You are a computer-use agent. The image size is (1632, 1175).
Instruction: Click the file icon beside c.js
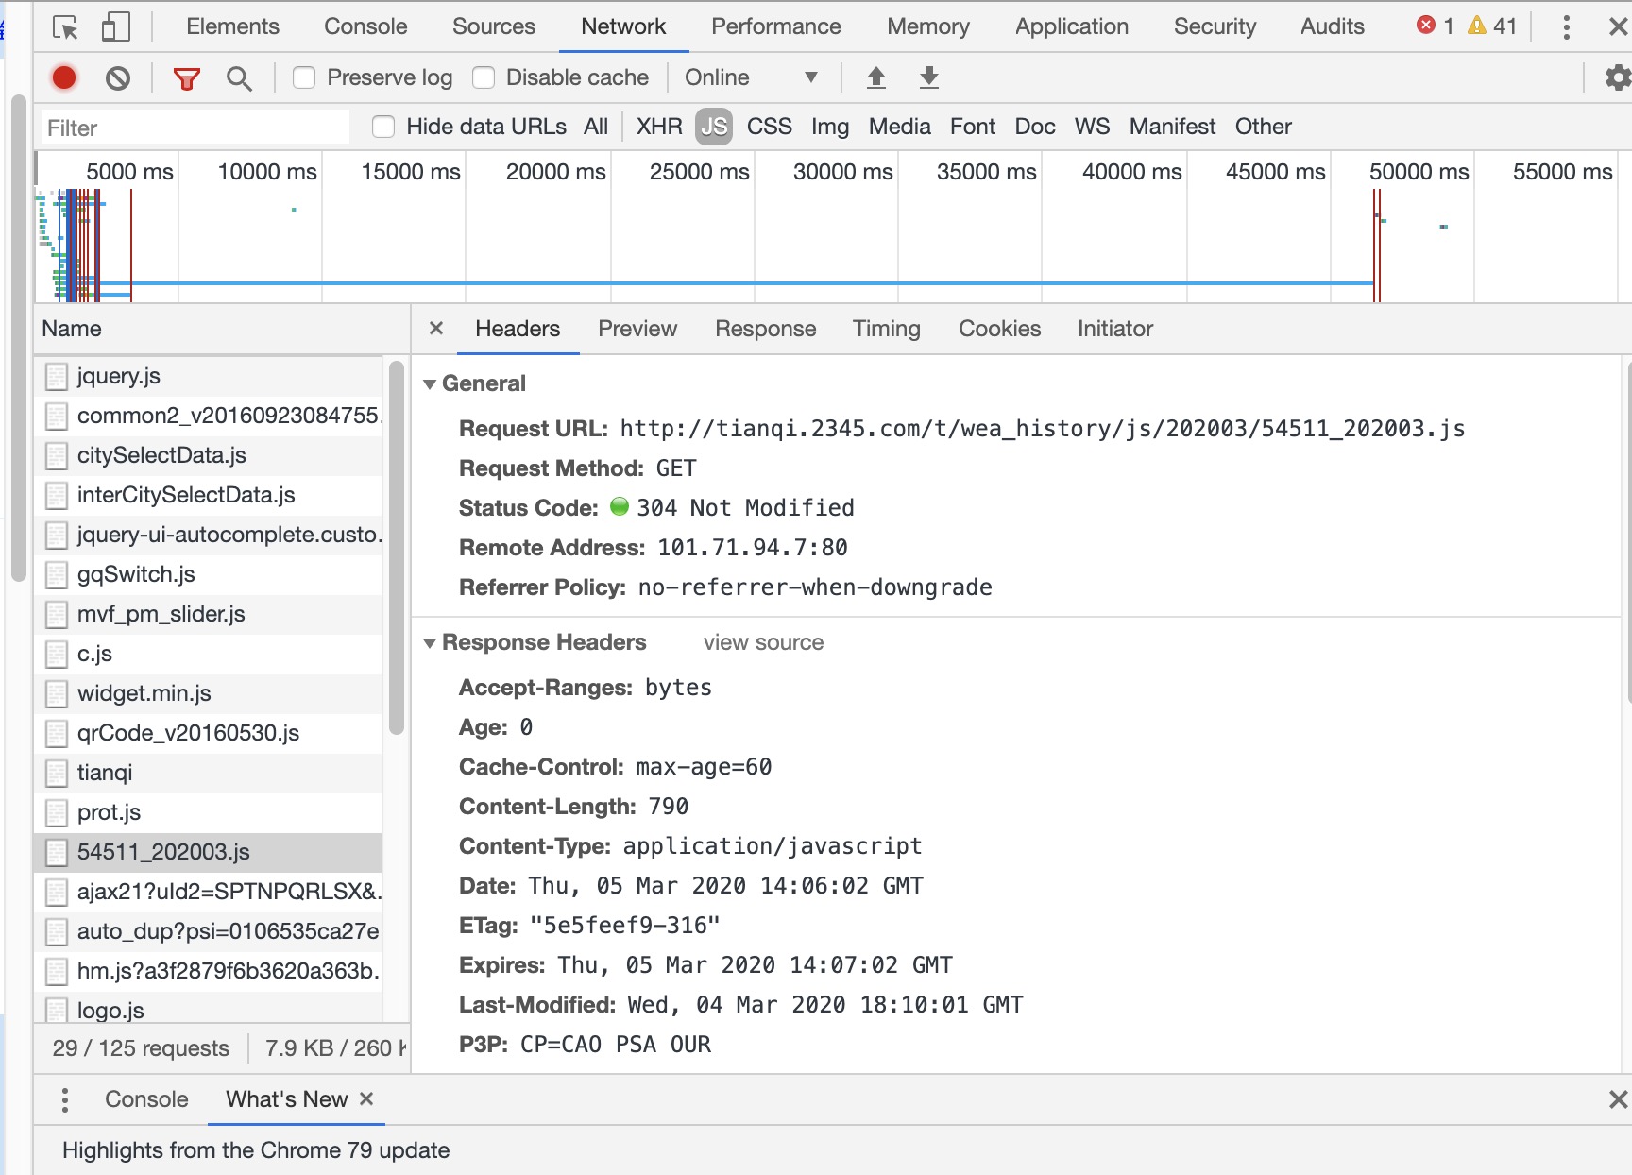point(57,655)
